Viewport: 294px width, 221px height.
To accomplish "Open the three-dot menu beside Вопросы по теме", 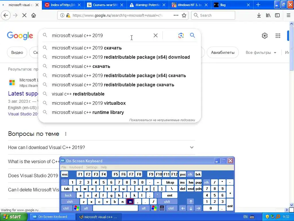I will click(66, 134).
